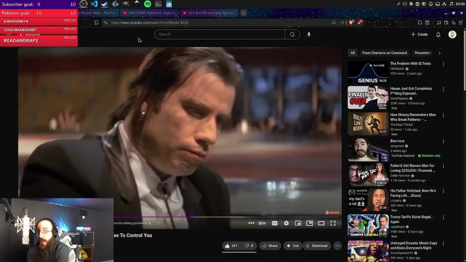The height and width of the screenshot is (262, 466).
Task: Click the Download button
Action: pos(316,246)
